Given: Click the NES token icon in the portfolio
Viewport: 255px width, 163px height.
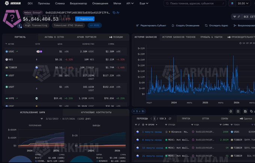Looking at the screenshot, I should pos(7,60).
